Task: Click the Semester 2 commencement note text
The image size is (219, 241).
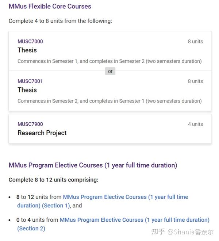Action: (x=109, y=101)
